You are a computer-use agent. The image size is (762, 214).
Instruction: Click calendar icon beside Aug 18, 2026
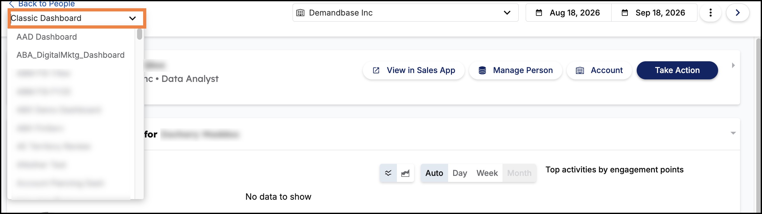(539, 13)
